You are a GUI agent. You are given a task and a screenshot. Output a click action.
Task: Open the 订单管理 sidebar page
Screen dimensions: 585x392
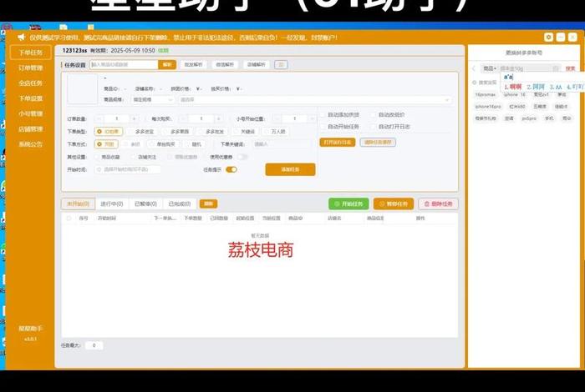(31, 68)
